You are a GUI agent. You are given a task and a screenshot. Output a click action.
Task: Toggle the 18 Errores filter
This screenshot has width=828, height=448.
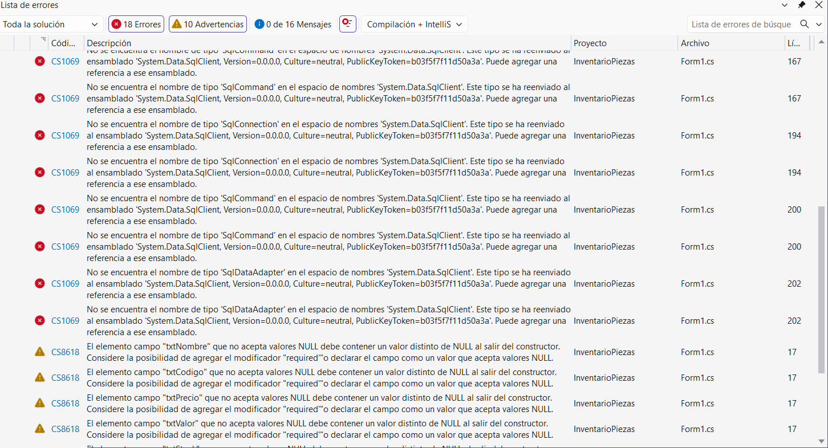click(136, 24)
